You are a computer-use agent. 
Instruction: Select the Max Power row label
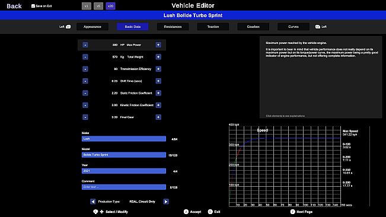(134, 45)
